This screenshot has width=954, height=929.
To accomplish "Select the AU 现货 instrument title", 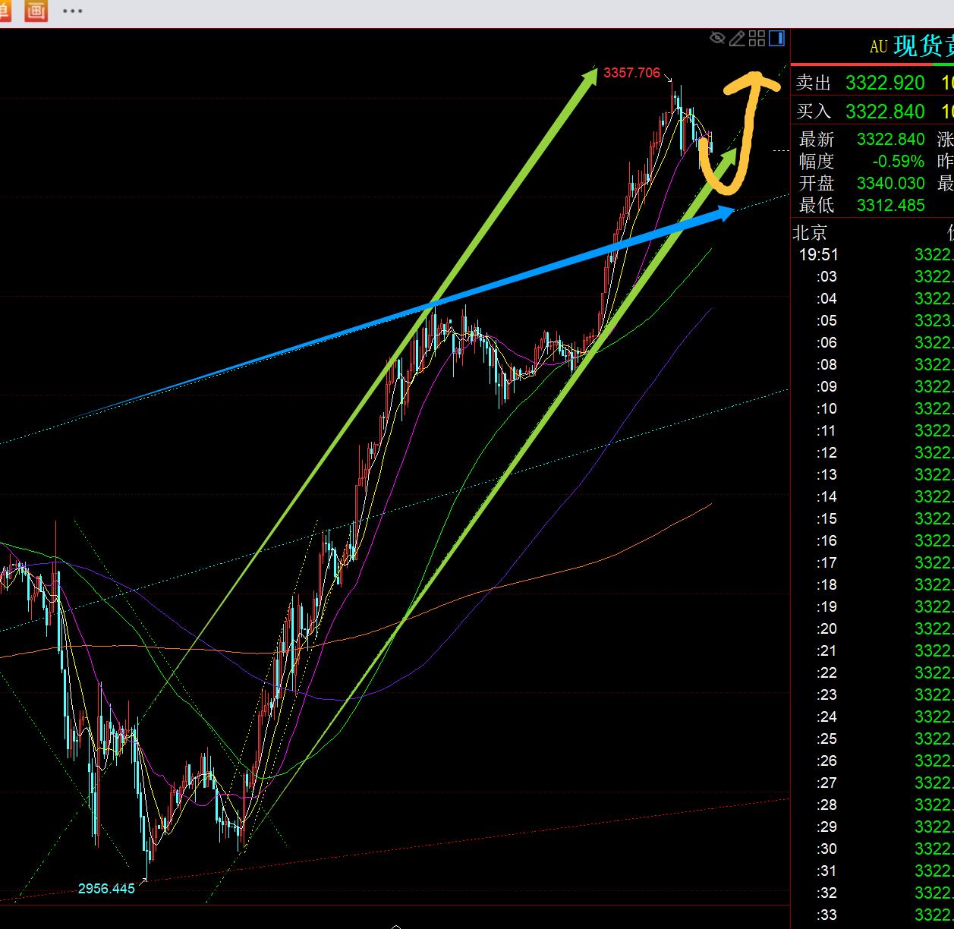I will click(x=911, y=46).
